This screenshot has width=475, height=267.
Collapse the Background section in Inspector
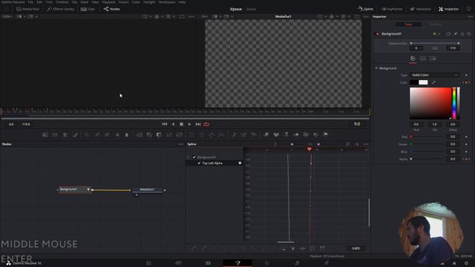(x=376, y=68)
